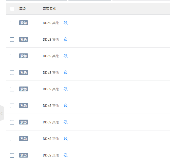Open the analysis icon on the last alert row
The image size is (170, 160).
66,155
